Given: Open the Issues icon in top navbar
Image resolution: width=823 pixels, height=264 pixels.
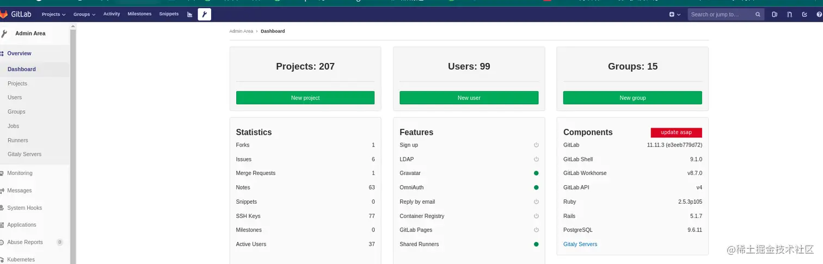Looking at the screenshot, I should tap(775, 15).
